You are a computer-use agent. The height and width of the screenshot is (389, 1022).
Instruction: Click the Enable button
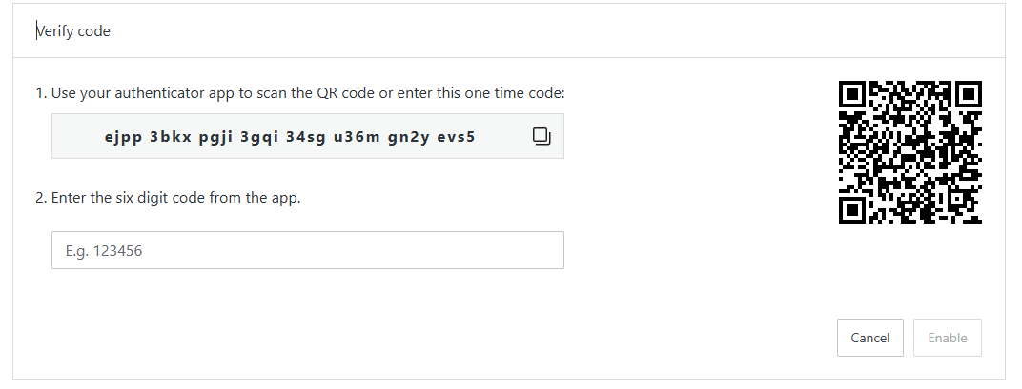tap(947, 338)
